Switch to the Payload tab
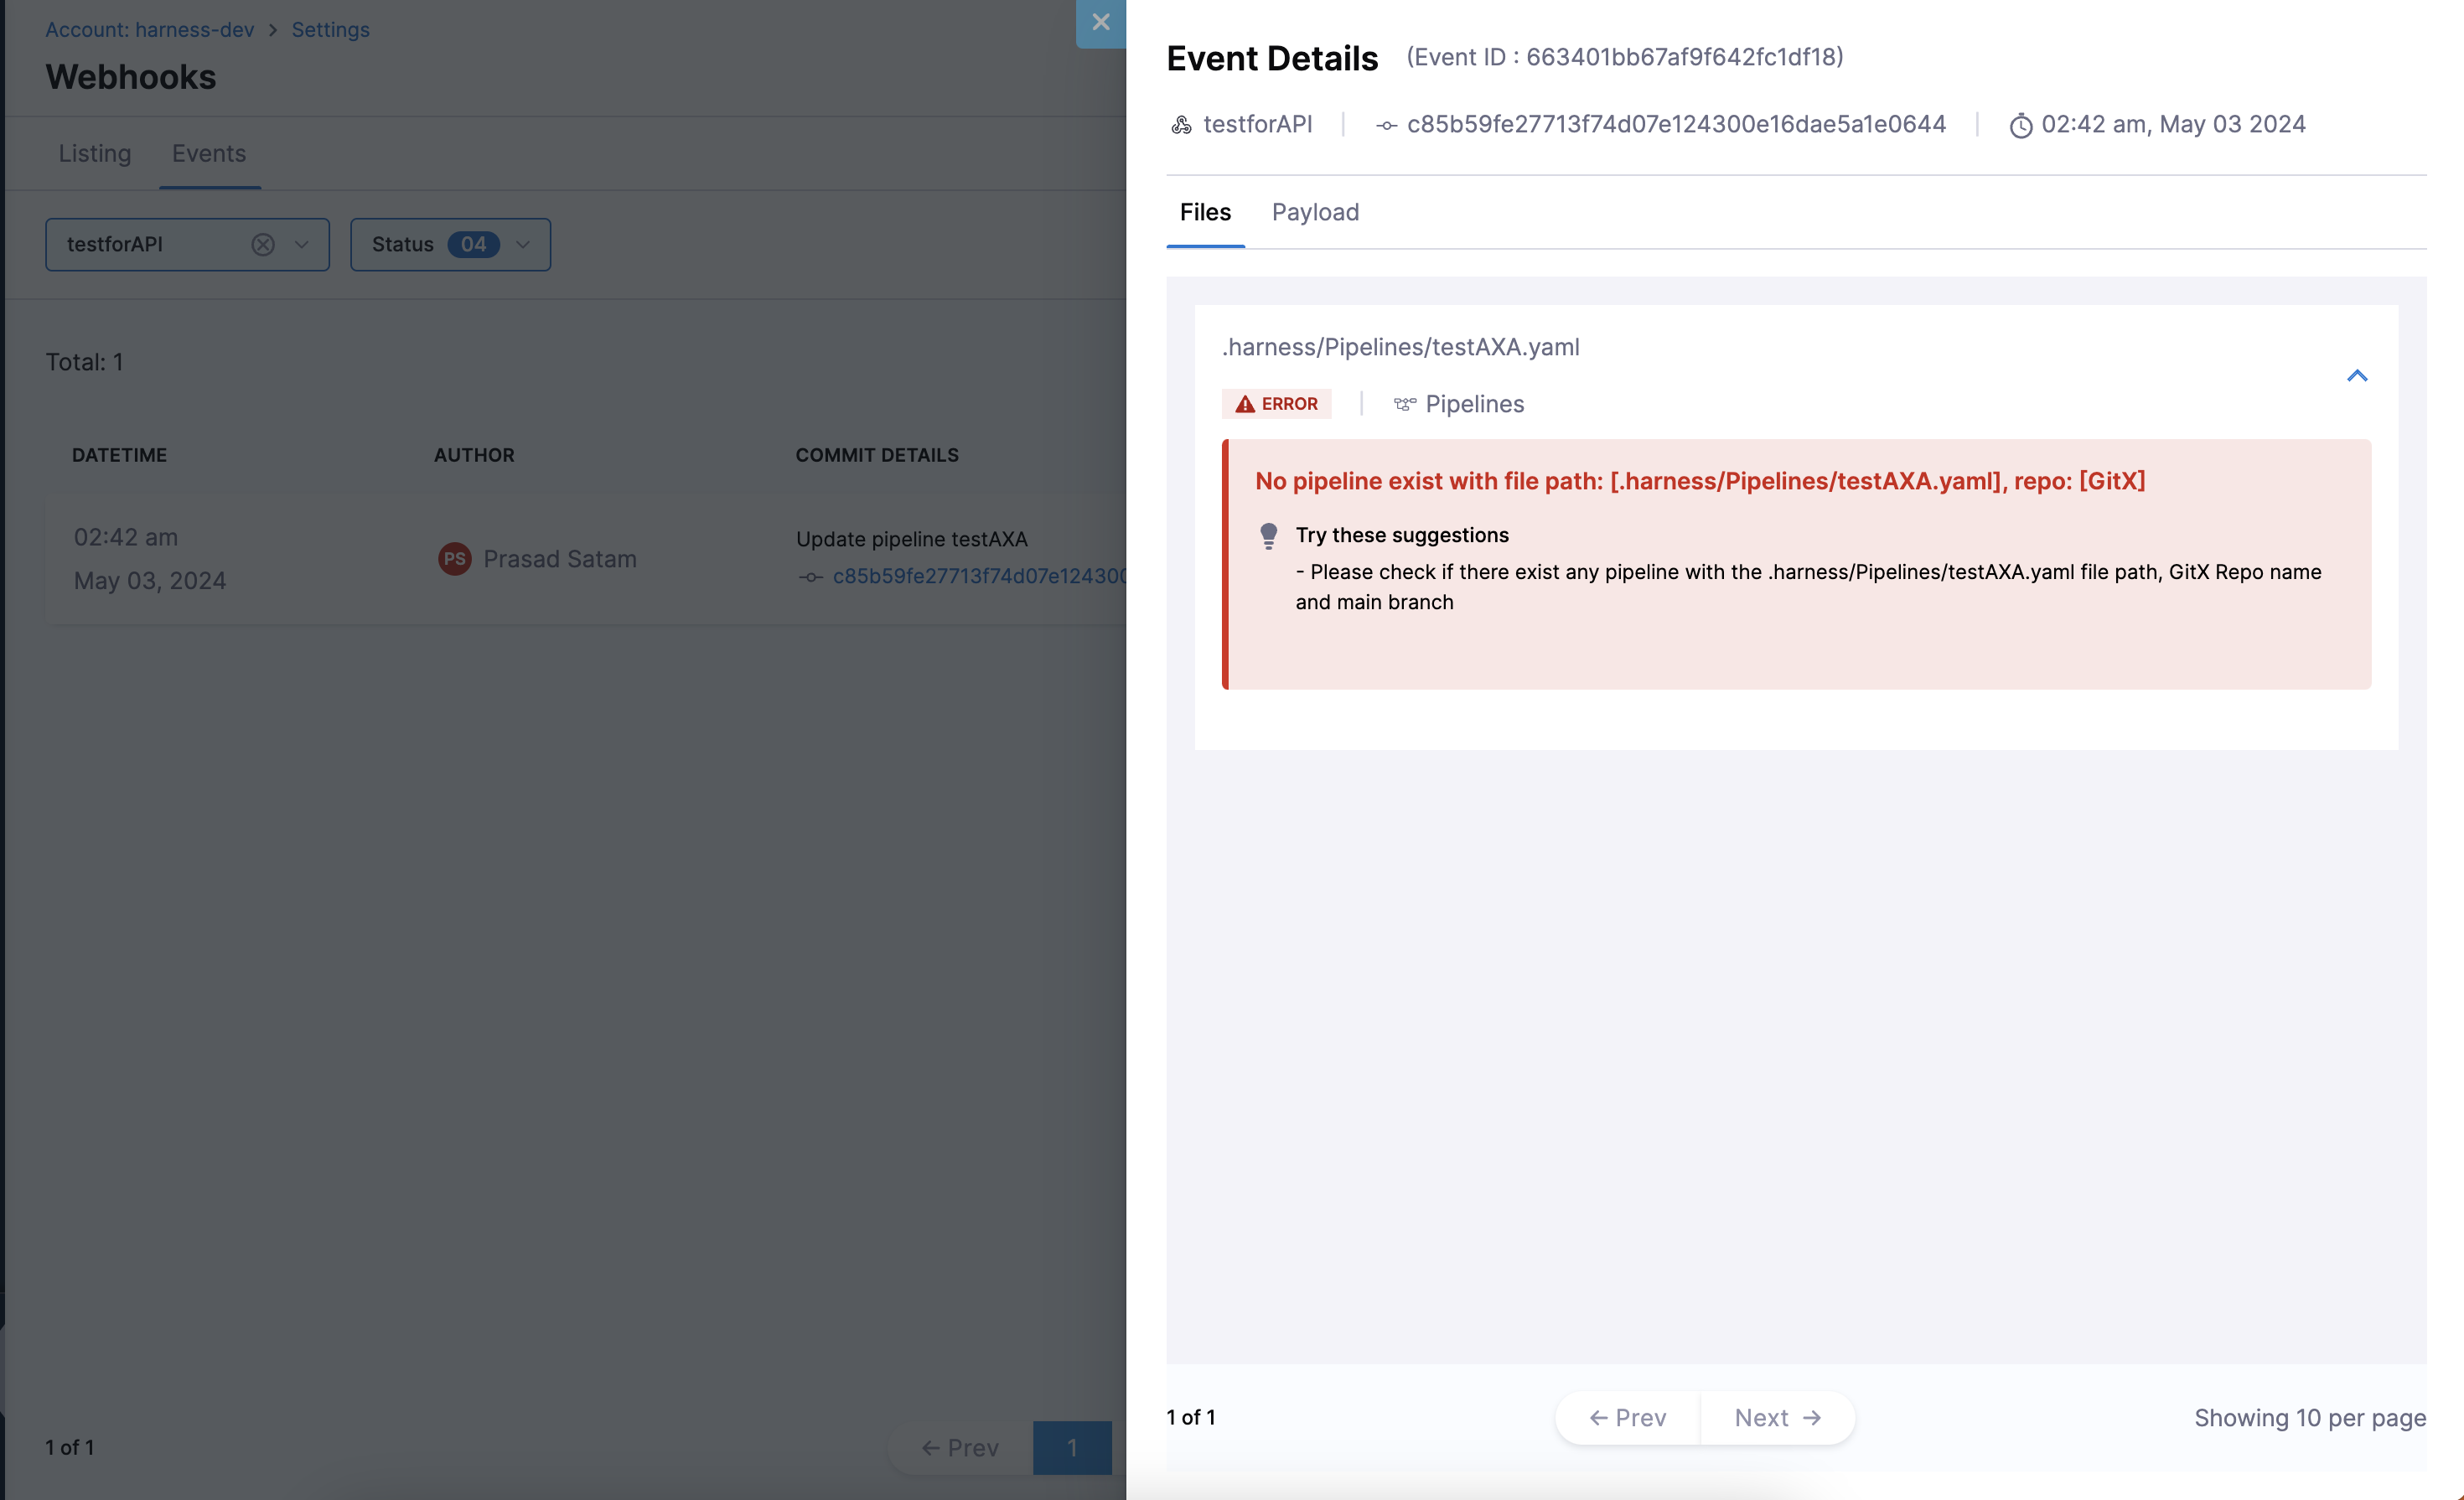 [x=1314, y=212]
